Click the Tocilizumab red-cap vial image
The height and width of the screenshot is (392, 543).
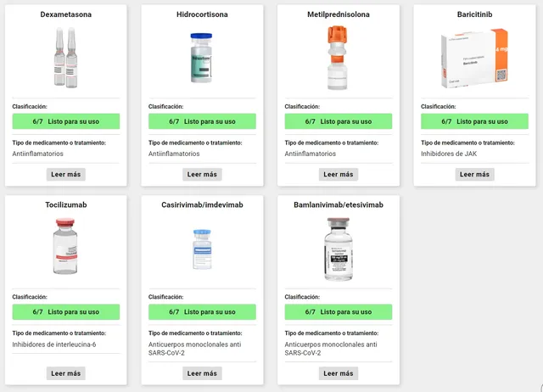[x=65, y=246]
